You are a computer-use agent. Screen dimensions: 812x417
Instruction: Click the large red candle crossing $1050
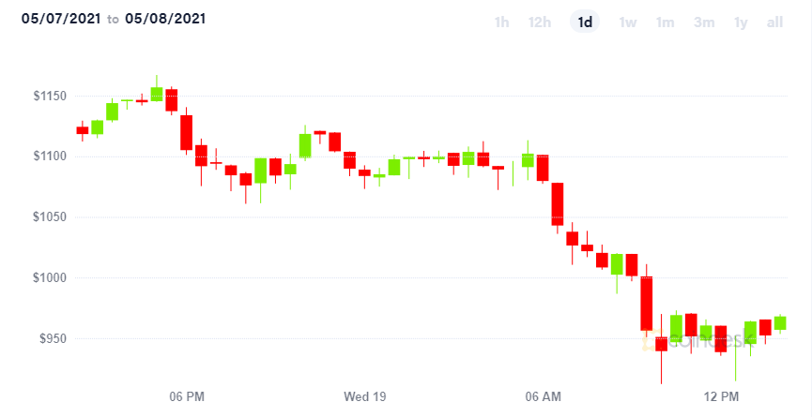558,204
